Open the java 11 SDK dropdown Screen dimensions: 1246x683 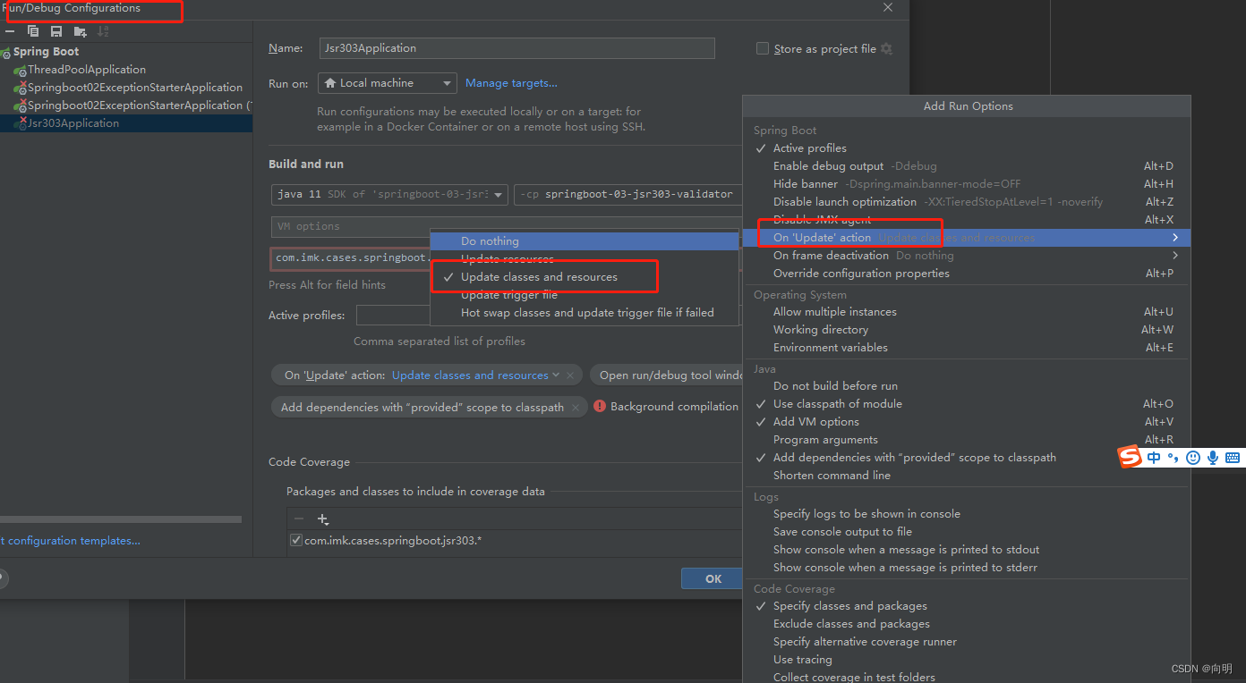389,194
